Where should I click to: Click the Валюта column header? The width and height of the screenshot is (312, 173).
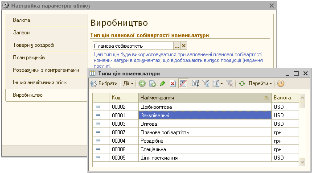285,98
